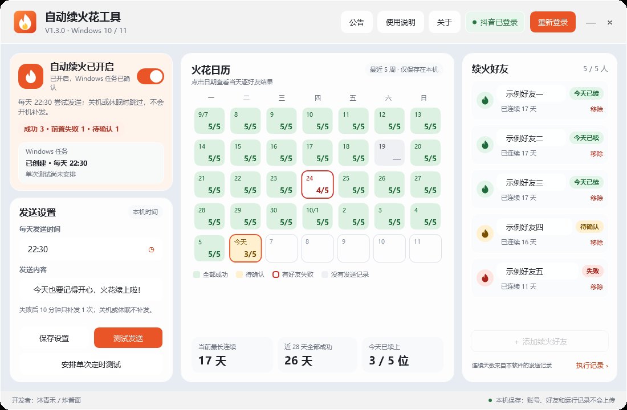Click the 抖音已登录 status badge

(x=495, y=22)
